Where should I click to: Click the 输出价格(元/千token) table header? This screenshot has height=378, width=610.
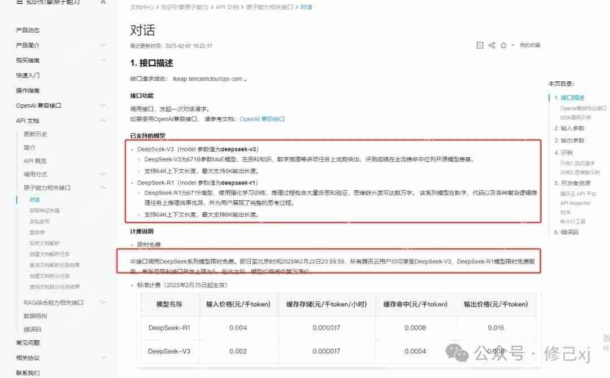tap(496, 305)
